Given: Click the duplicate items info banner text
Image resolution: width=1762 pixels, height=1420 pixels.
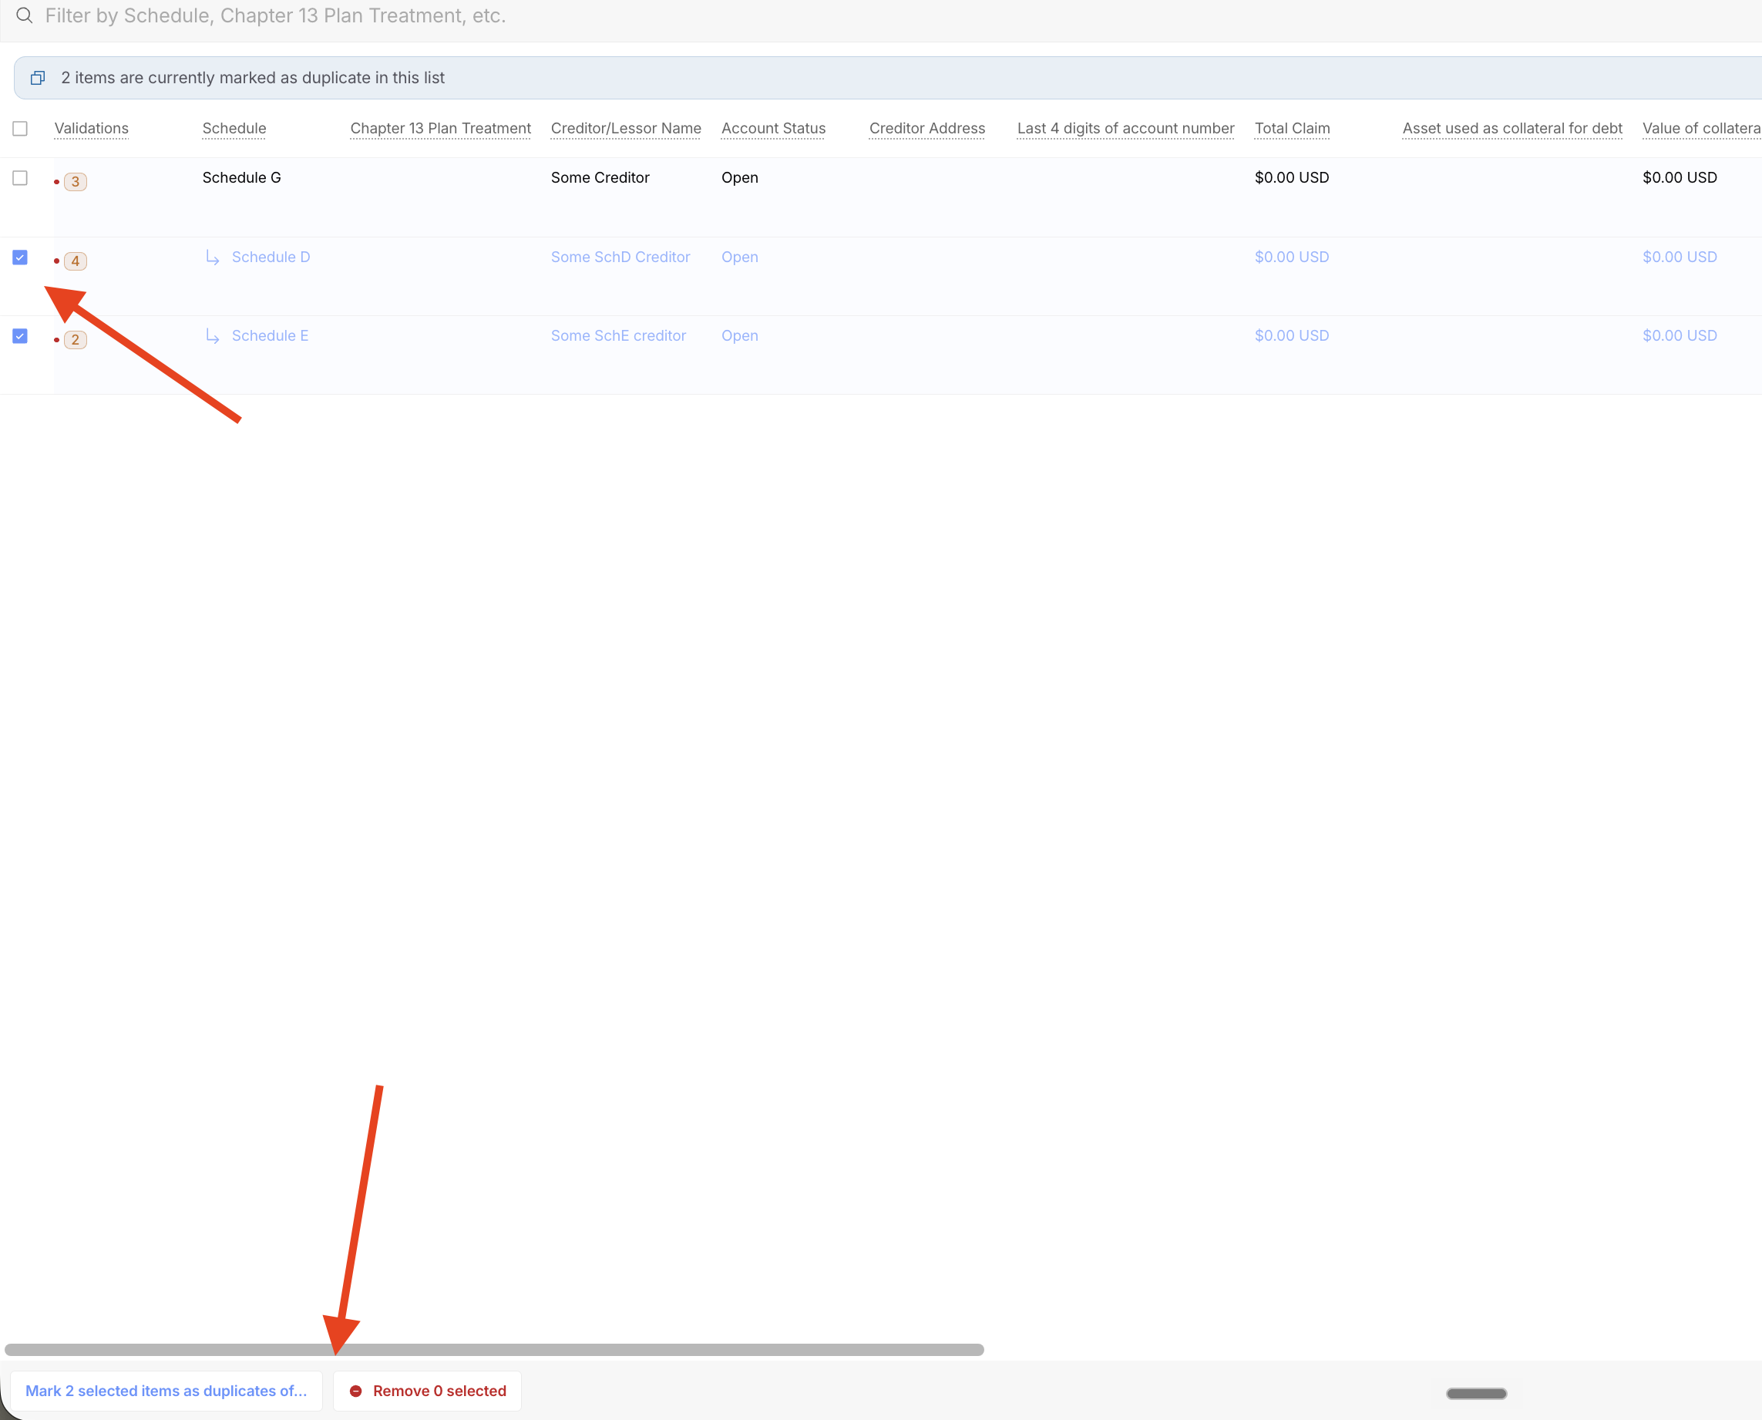Looking at the screenshot, I should [x=253, y=78].
